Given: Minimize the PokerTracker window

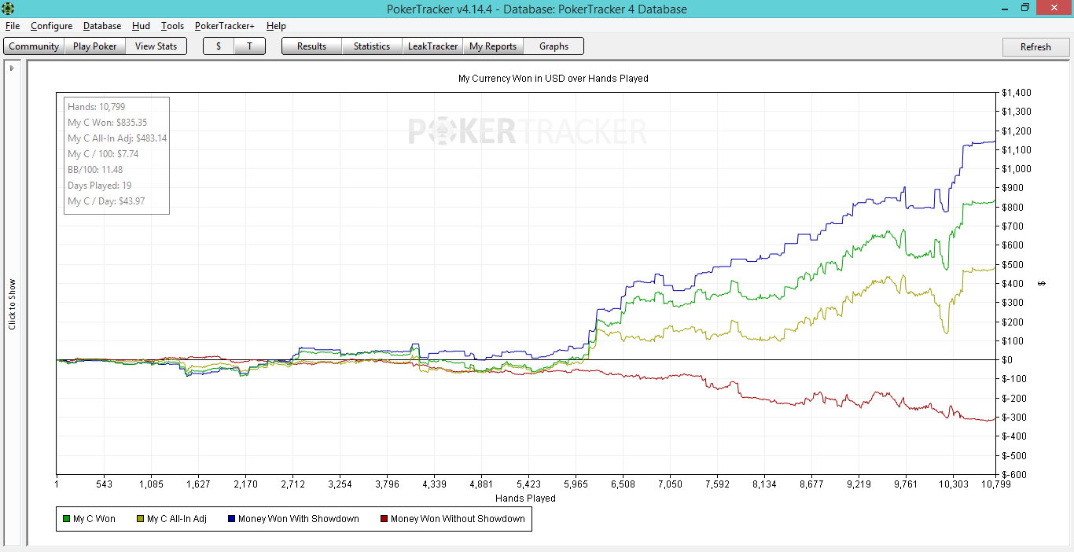Looking at the screenshot, I should coord(1006,8).
